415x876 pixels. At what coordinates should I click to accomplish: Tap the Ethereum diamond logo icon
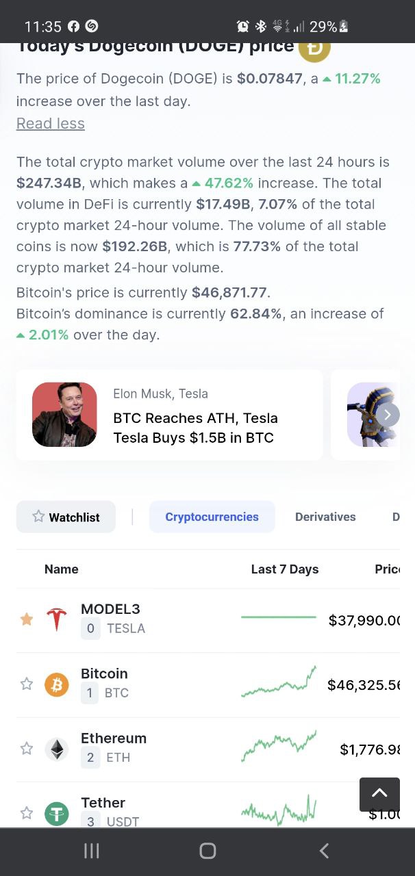tap(57, 749)
